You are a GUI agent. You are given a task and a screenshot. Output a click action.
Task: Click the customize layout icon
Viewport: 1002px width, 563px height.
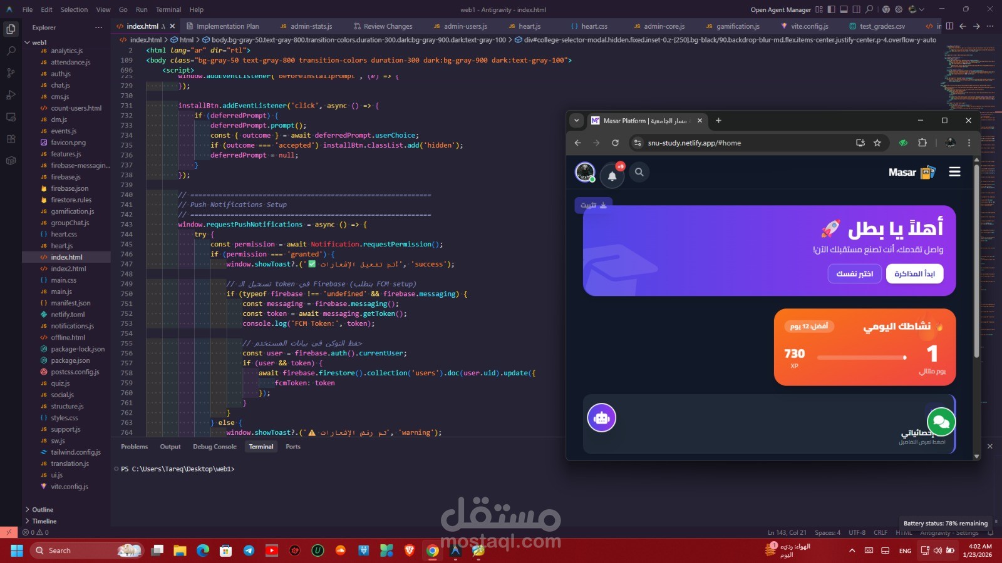(819, 9)
